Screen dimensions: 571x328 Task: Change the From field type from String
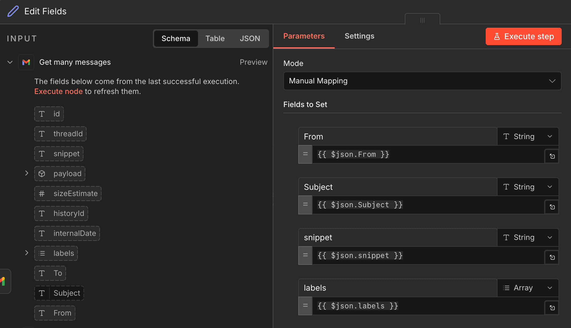[x=528, y=136]
